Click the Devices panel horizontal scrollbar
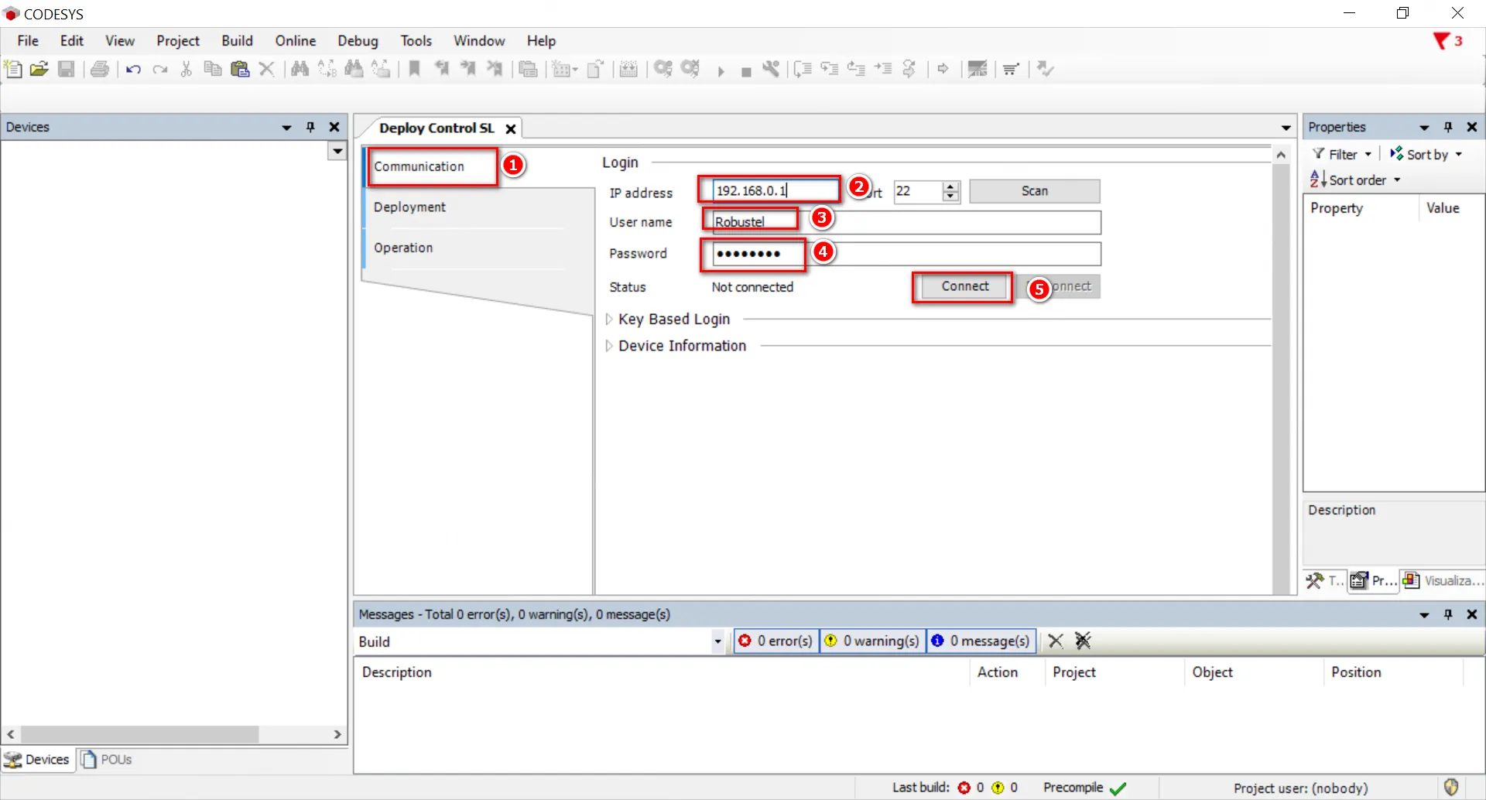Screen dimensions: 1486x800 (x=139, y=734)
